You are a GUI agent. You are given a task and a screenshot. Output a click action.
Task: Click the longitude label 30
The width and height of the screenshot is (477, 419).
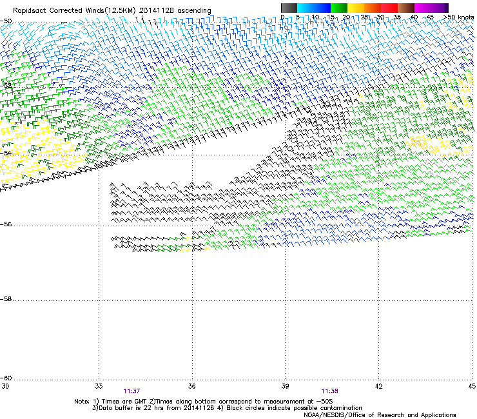[5, 386]
